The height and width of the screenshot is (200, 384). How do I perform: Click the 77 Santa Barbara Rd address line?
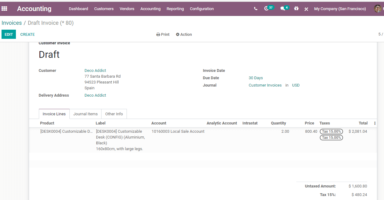tap(103, 76)
